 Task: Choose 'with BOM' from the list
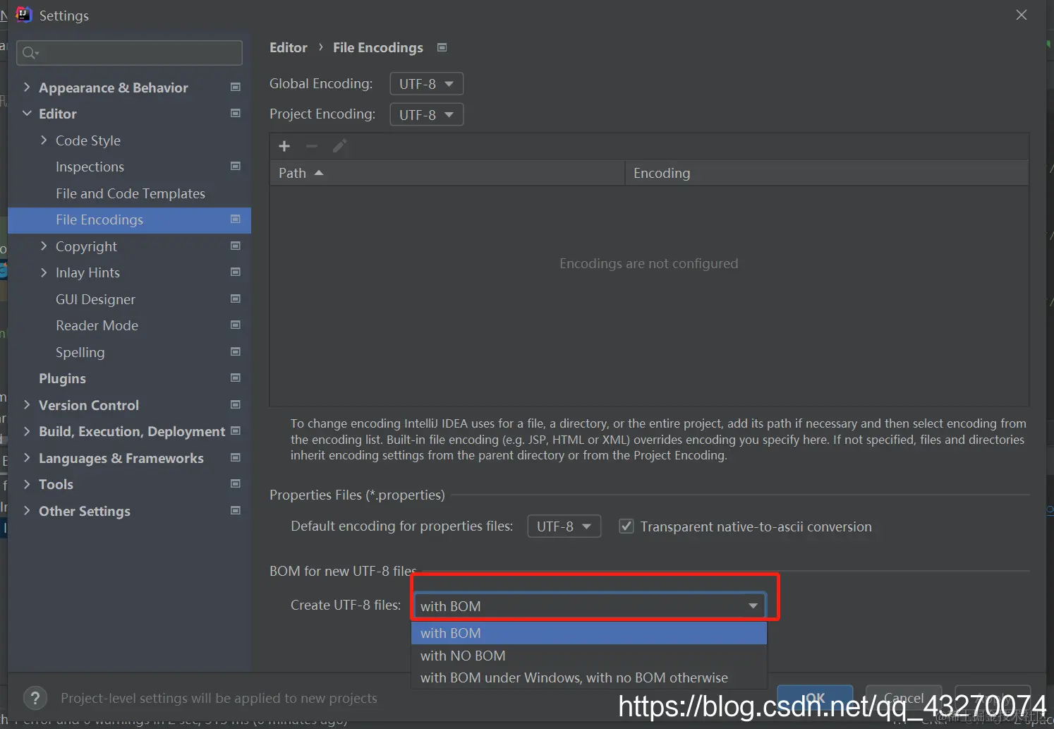pos(589,633)
